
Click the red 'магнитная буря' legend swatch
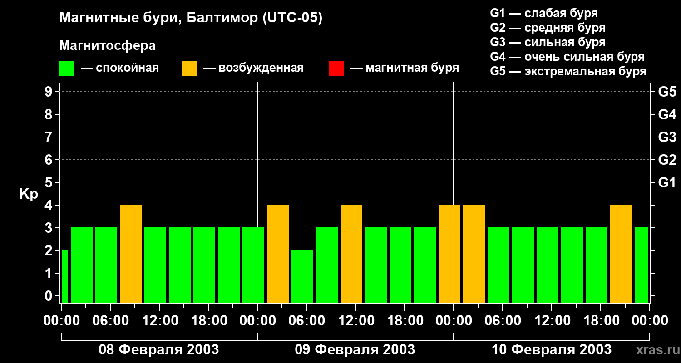pos(336,69)
